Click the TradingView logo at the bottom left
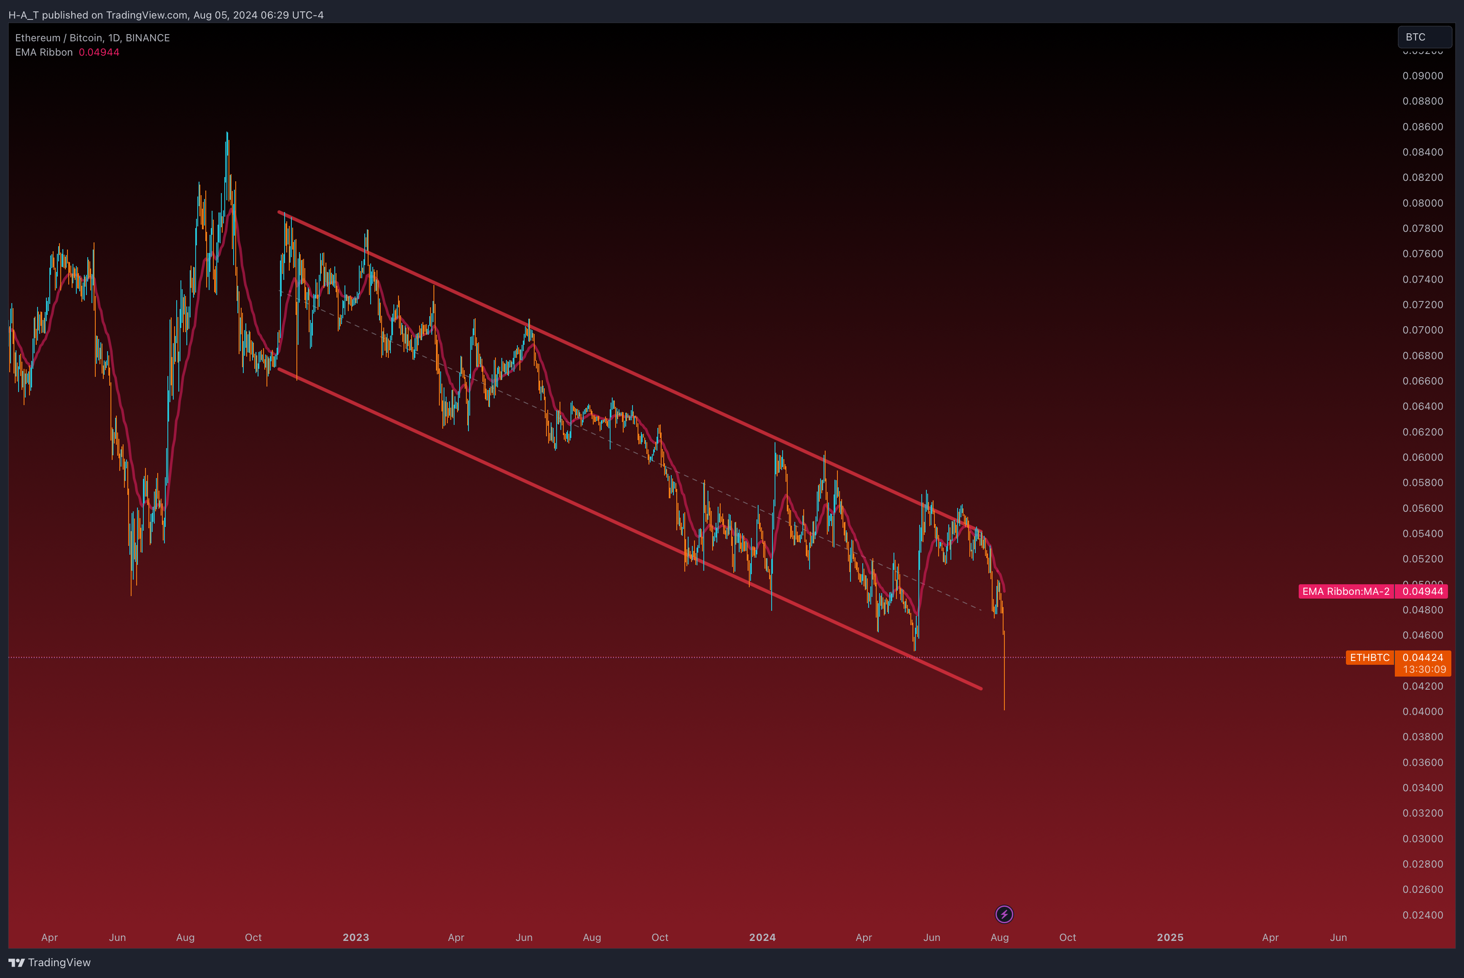This screenshot has width=1464, height=978. (50, 962)
